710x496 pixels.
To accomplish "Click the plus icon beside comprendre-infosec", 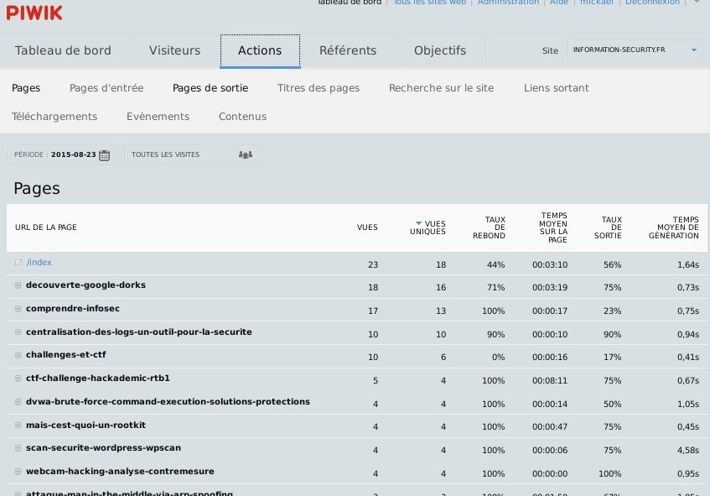I will [18, 309].
